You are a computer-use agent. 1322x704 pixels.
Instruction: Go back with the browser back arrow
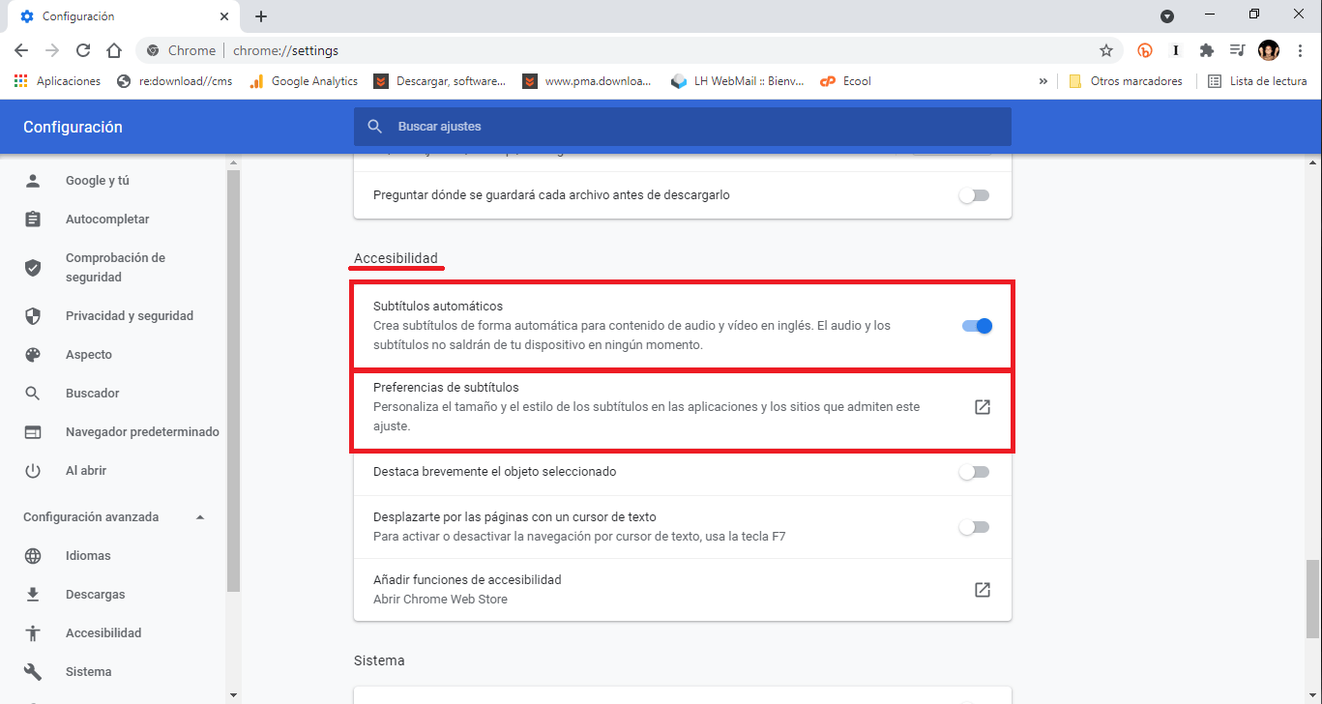click(x=21, y=50)
